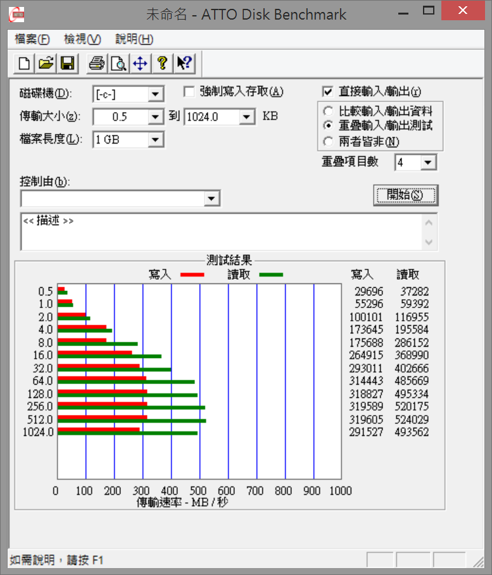Click the red 寫入 legend swatch
The image size is (492, 575).
point(192,275)
